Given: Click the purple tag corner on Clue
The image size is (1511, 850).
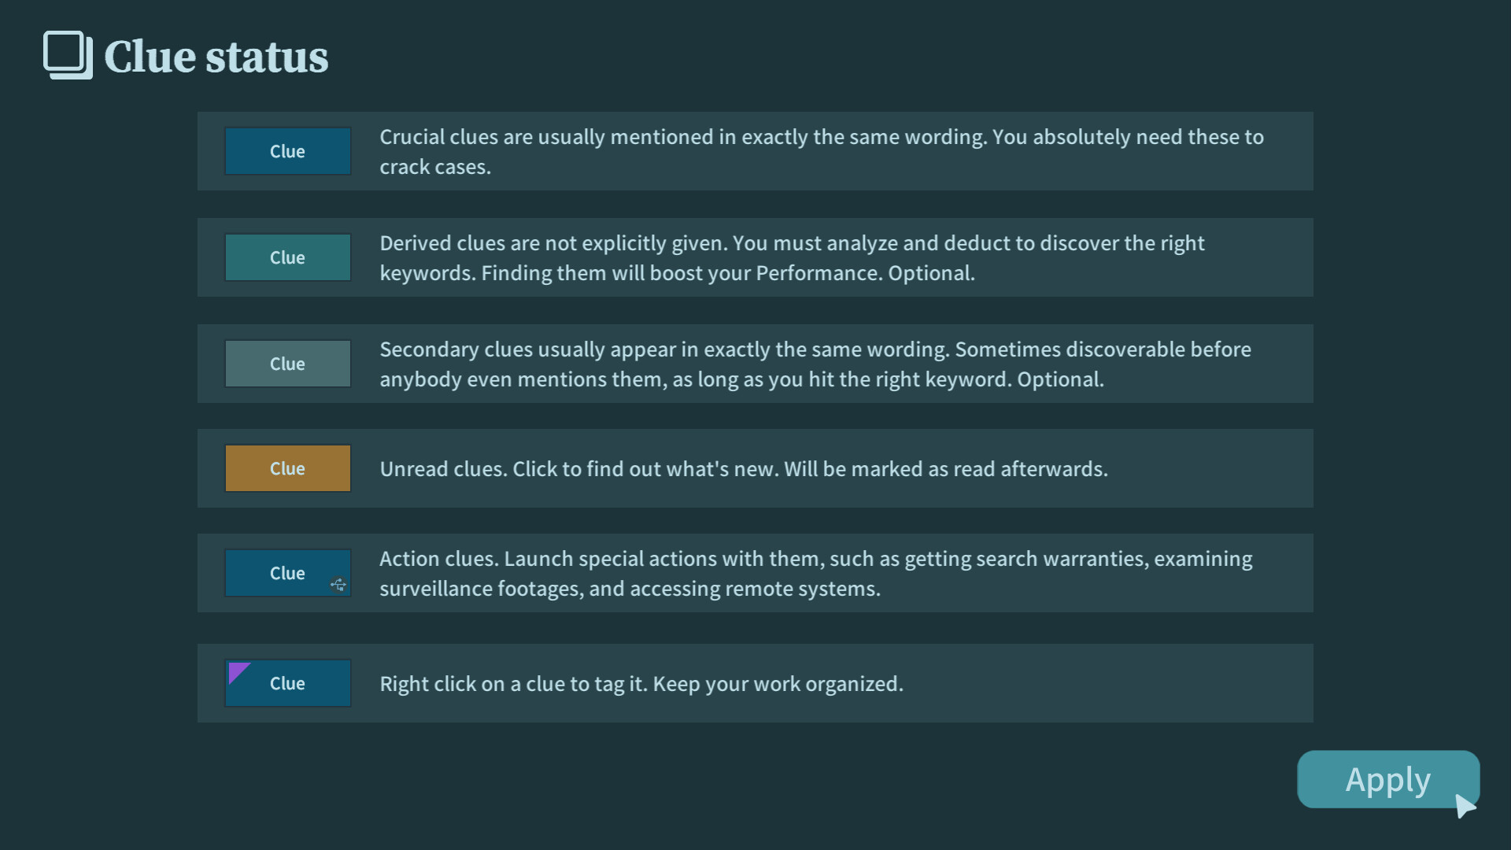Looking at the screenshot, I should pos(237,671).
